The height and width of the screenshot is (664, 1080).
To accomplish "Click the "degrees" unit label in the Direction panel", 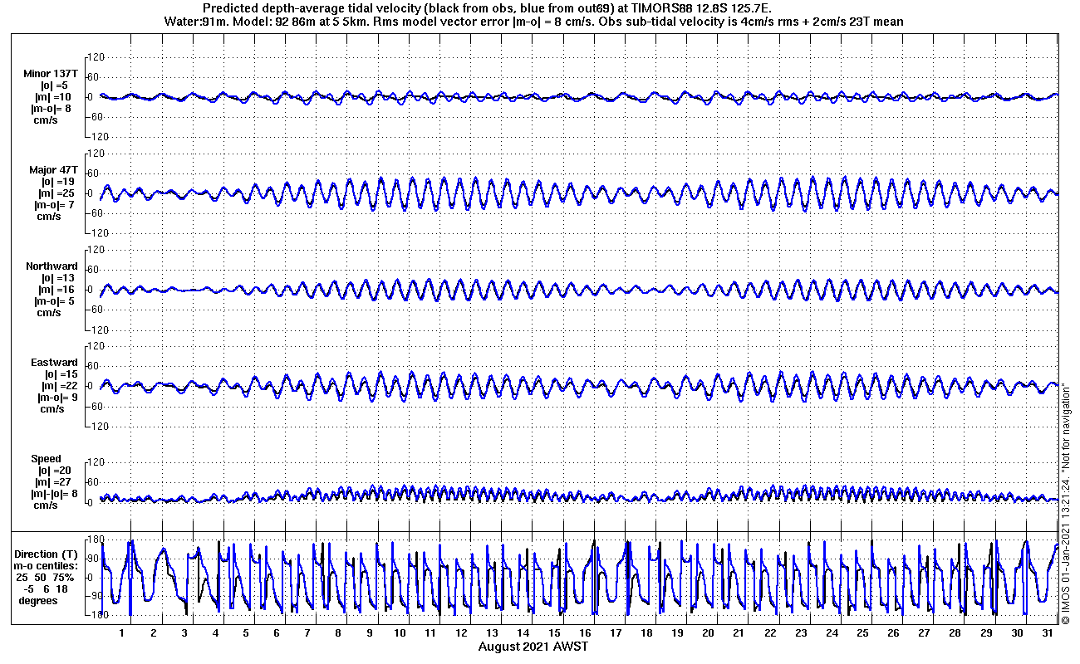I will point(38,600).
